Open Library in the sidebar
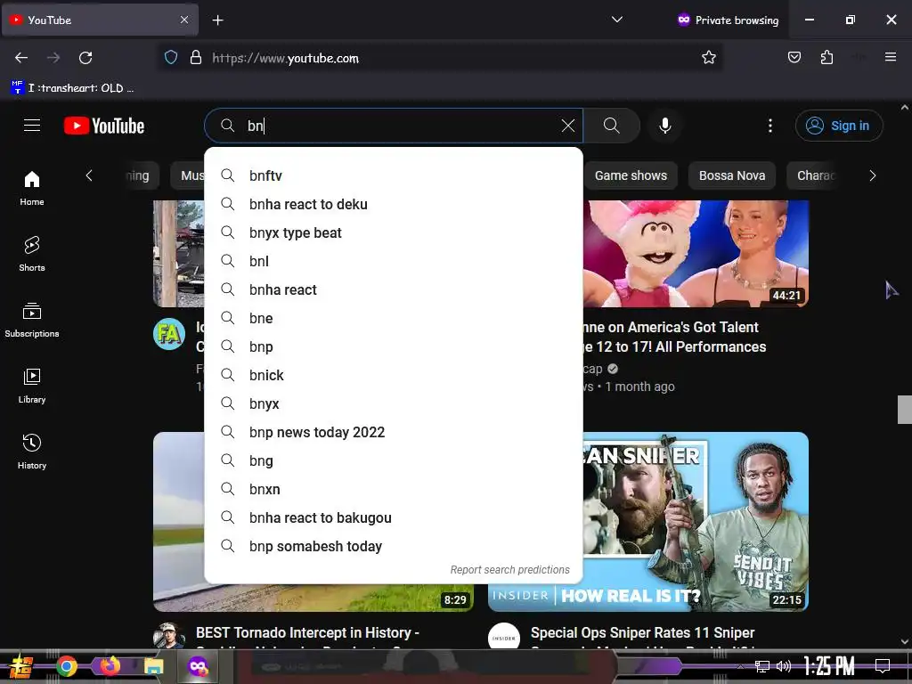 tap(32, 386)
